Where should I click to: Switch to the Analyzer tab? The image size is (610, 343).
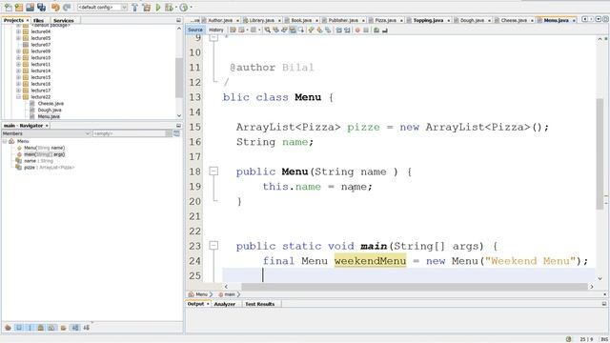(225, 304)
